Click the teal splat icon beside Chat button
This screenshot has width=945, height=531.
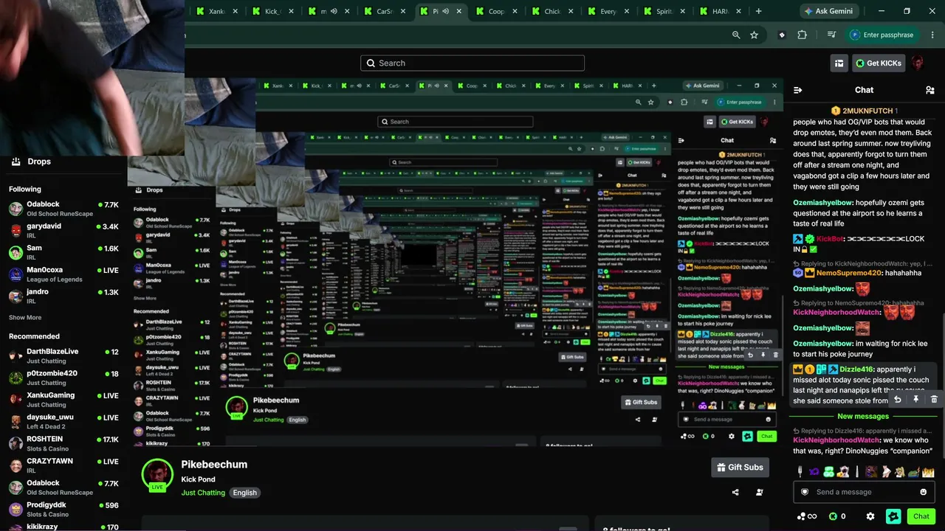click(x=893, y=516)
